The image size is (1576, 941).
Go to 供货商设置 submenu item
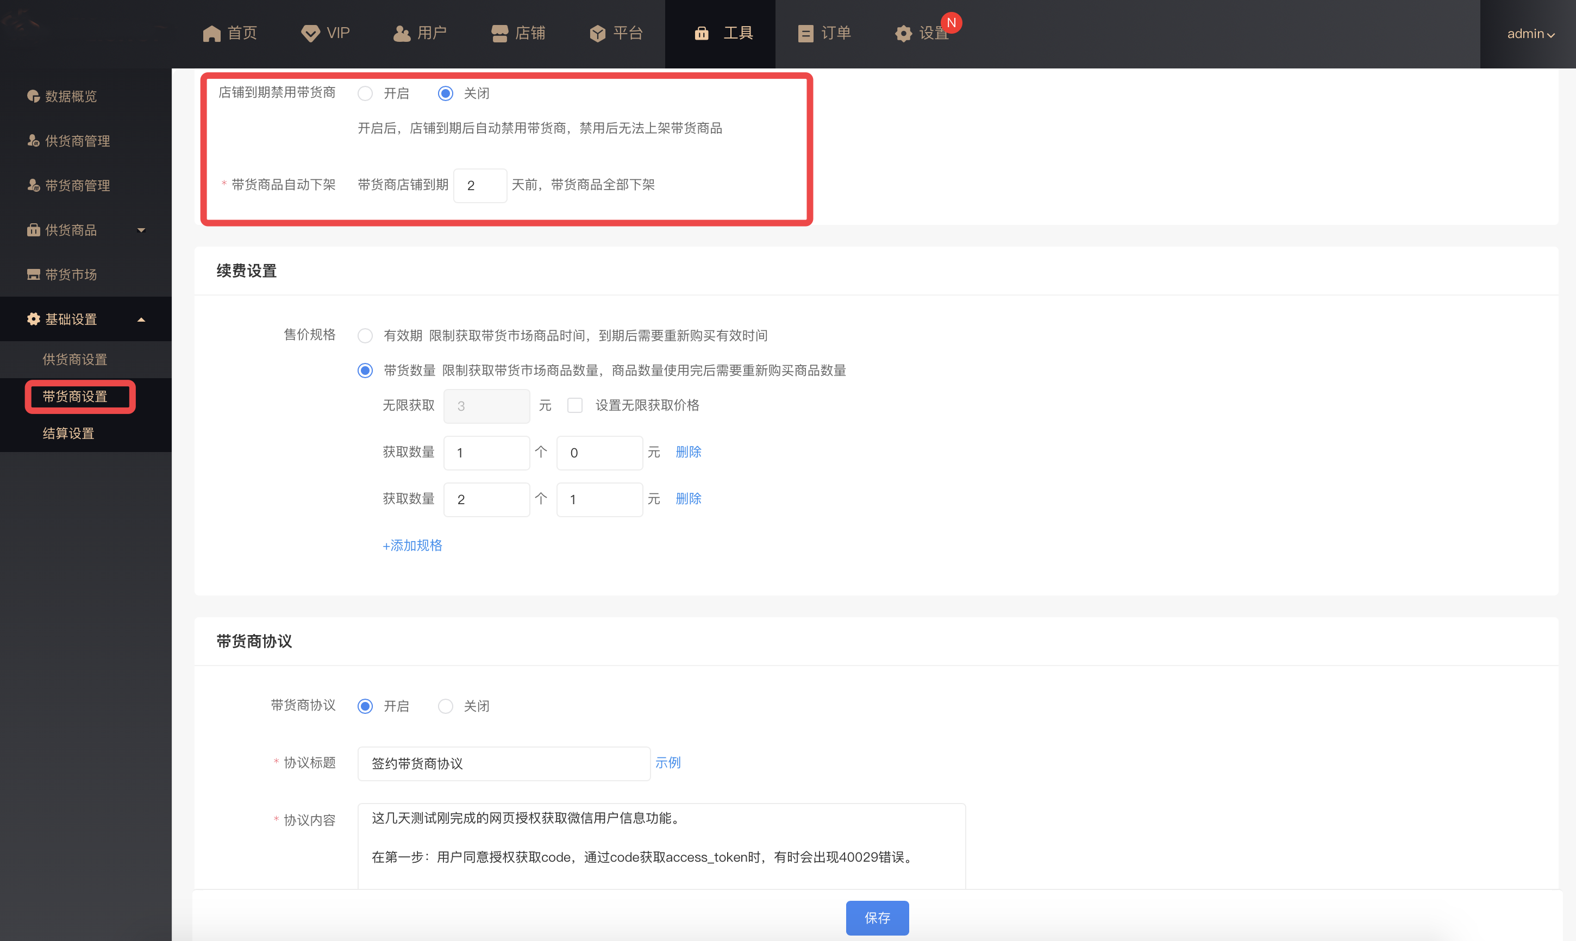click(75, 360)
